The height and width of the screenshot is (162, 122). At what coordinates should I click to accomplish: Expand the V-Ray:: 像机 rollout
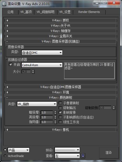point(61,130)
